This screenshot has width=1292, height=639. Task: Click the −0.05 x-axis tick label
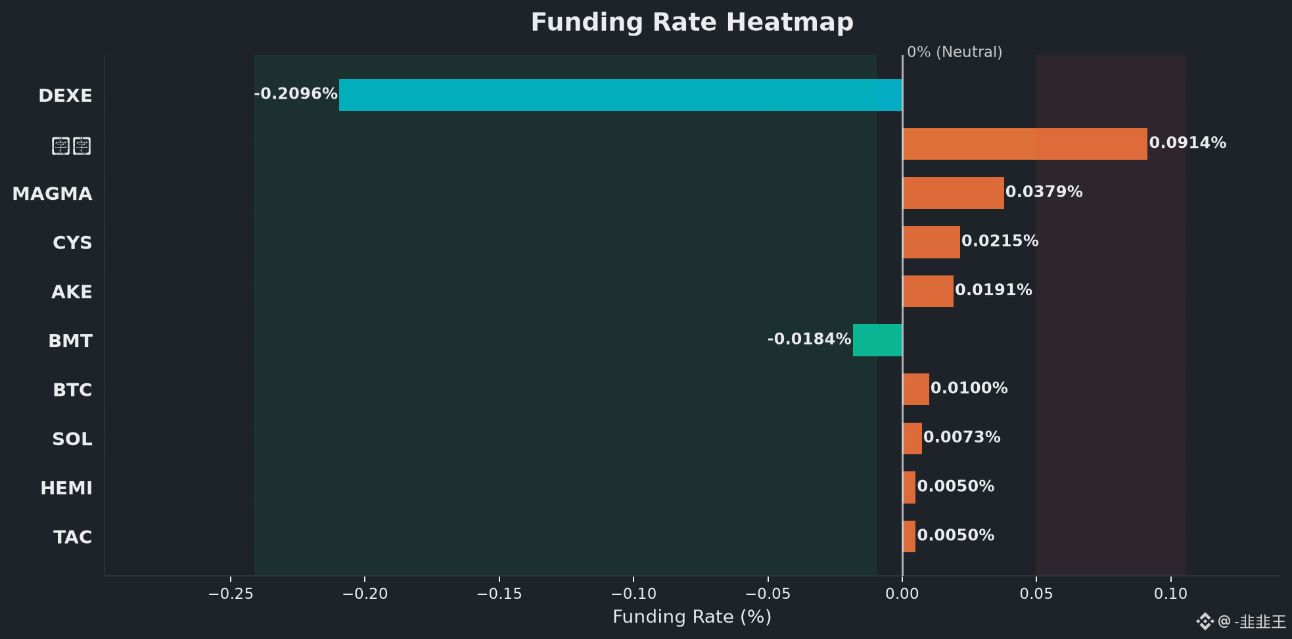pyautogui.click(x=768, y=594)
